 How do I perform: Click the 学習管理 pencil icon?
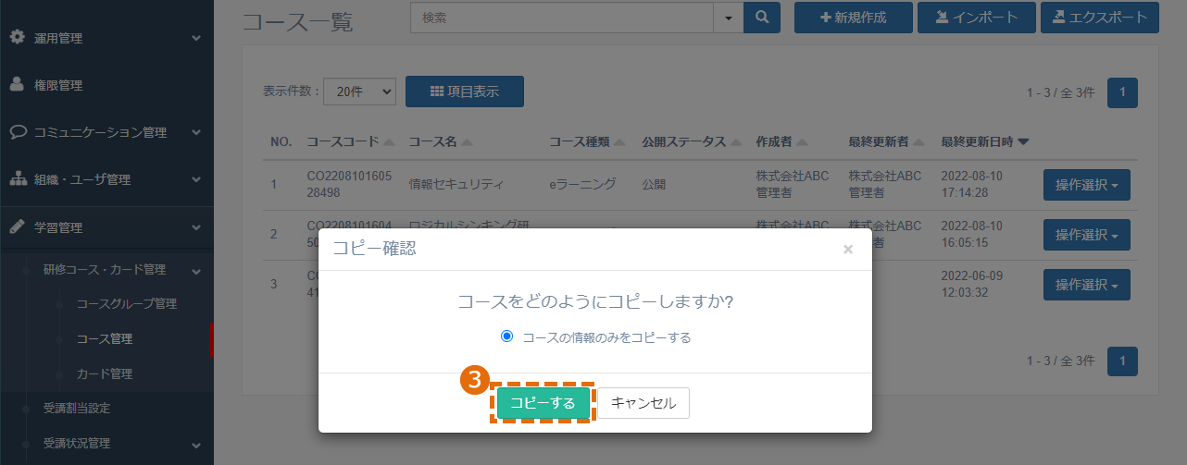pyautogui.click(x=17, y=226)
